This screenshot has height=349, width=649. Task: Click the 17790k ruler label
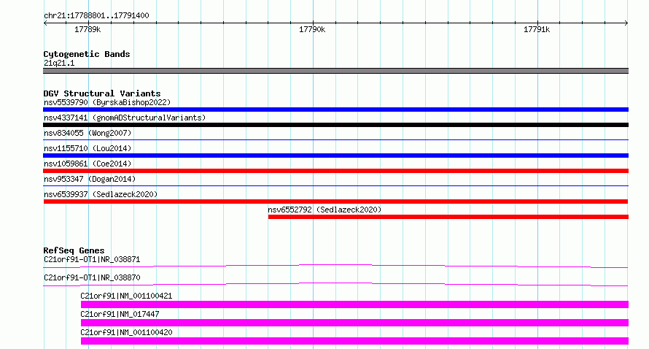312,29
